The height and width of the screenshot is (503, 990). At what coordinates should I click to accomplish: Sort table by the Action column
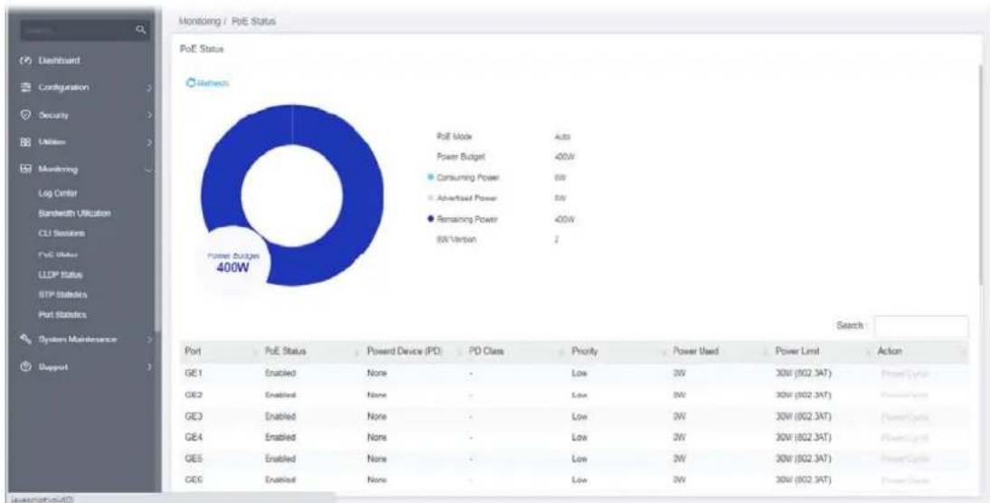919,351
